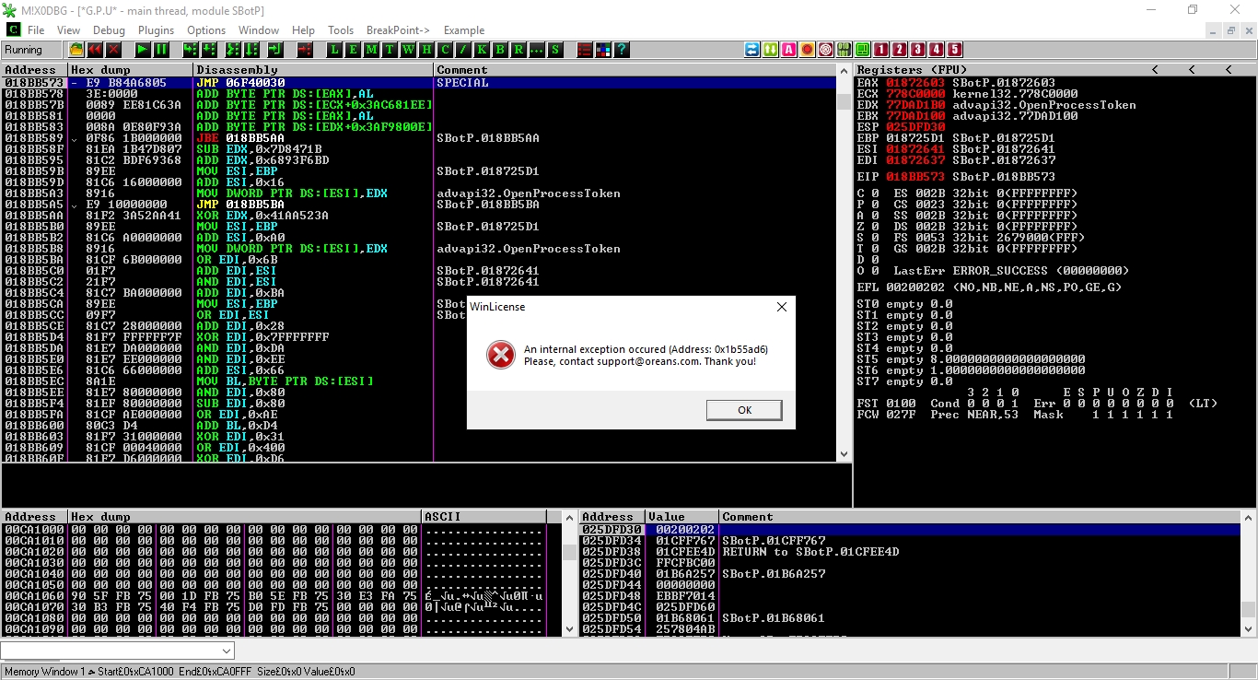Open the Breakpoints window (B button)
The height and width of the screenshot is (680, 1258).
tap(500, 50)
